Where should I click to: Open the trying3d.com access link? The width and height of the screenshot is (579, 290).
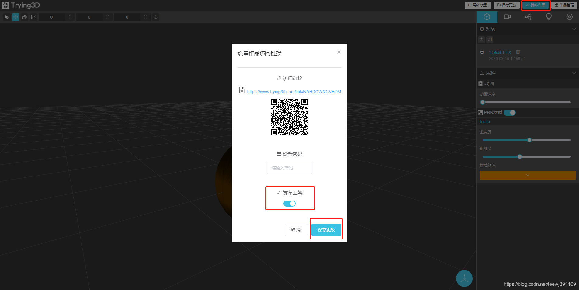point(294,92)
